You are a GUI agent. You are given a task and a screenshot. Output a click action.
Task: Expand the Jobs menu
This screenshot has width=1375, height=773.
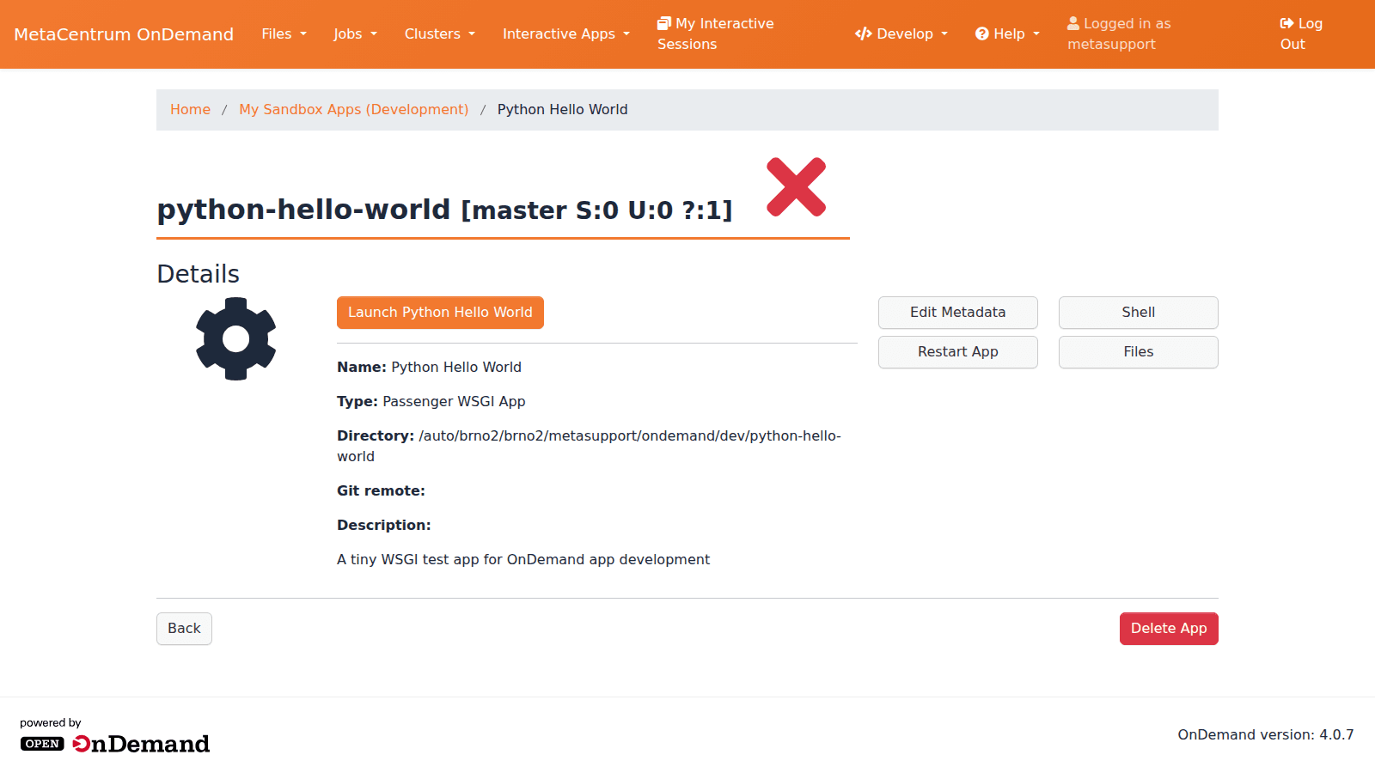click(355, 33)
